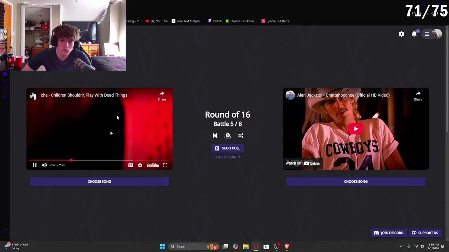Enter fullscreen on the left video
Viewport: 449px width, 252px height.
(165, 165)
